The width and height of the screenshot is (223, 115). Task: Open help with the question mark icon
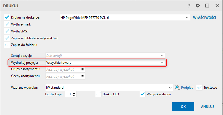click(189, 6)
